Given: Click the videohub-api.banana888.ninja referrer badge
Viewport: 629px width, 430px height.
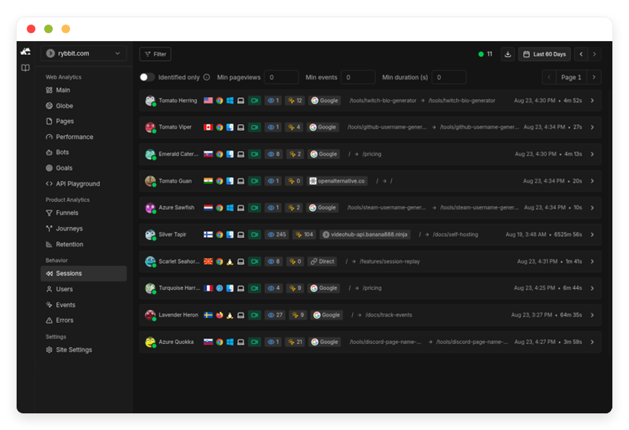Looking at the screenshot, I should (365, 235).
